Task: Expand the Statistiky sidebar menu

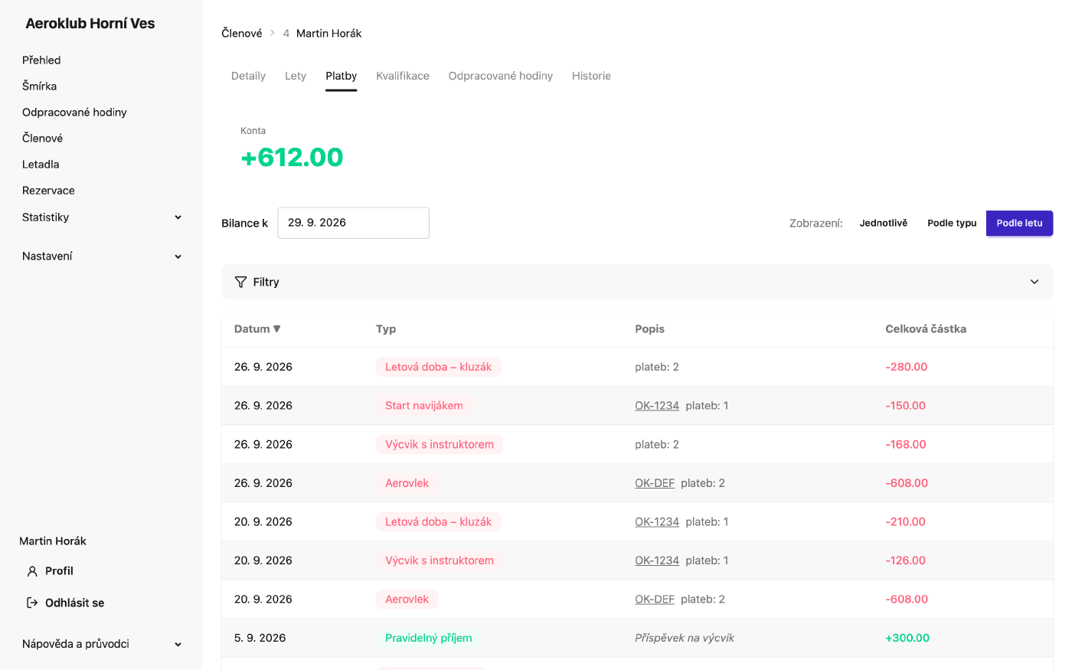Action: [178, 217]
